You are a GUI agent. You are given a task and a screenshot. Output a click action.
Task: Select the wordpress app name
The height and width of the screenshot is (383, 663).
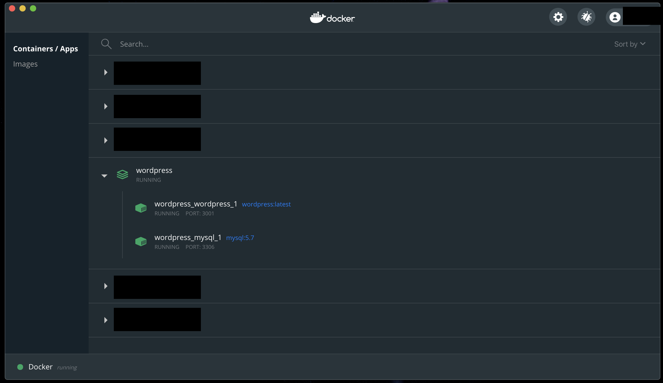154,170
